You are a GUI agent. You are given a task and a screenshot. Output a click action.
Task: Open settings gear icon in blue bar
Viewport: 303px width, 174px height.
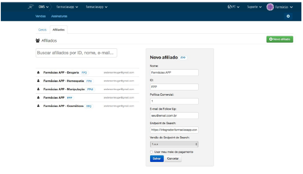tap(287, 16)
